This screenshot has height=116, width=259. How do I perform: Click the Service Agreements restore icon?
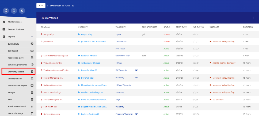32,65
